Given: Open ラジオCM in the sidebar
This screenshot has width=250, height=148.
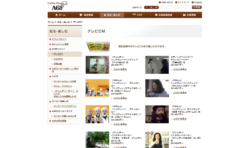Looking at the screenshot, I should (58, 59).
